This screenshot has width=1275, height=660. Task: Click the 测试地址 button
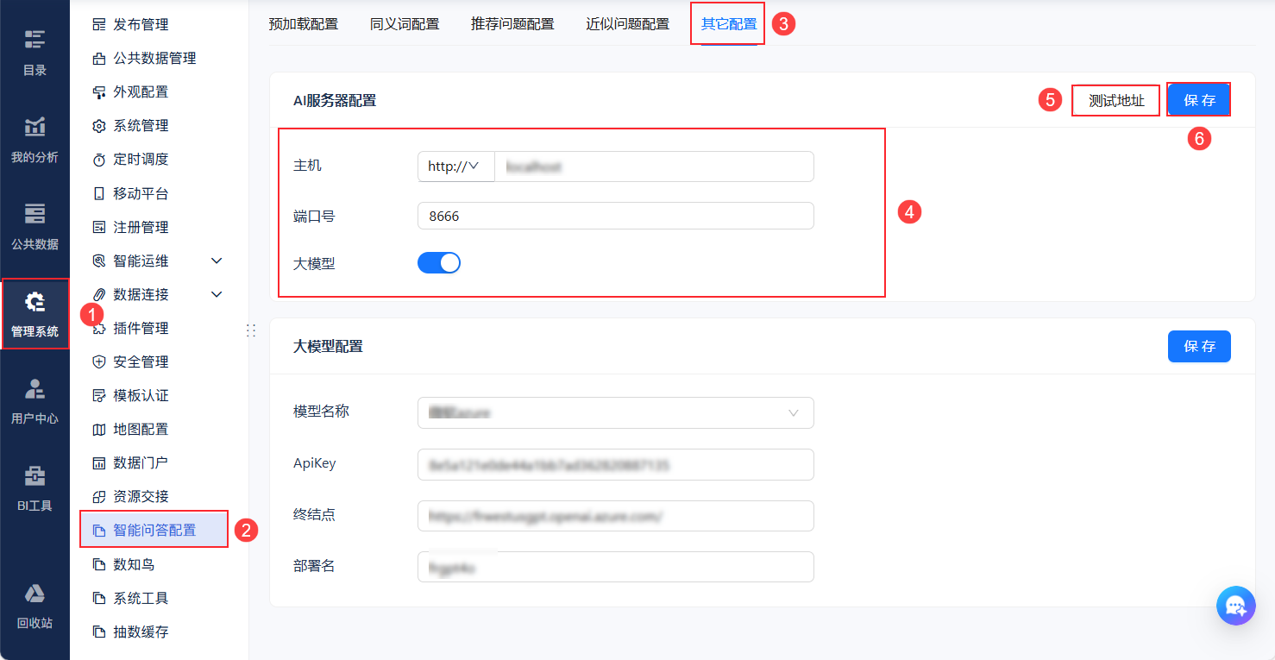(x=1116, y=101)
